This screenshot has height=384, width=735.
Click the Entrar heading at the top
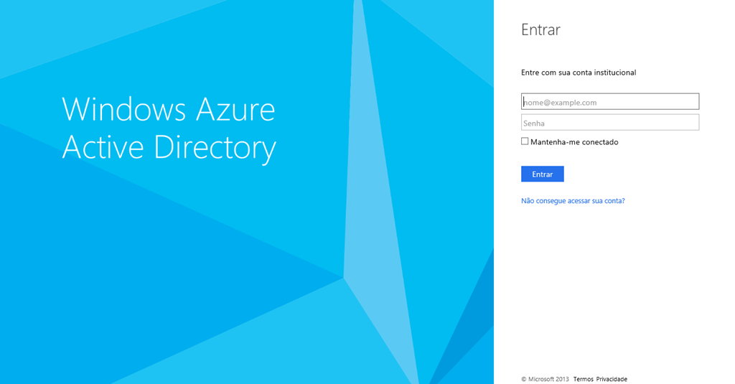tap(540, 29)
